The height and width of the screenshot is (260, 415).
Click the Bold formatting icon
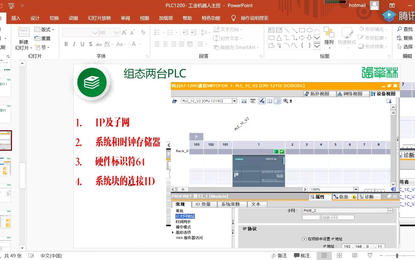click(66, 44)
